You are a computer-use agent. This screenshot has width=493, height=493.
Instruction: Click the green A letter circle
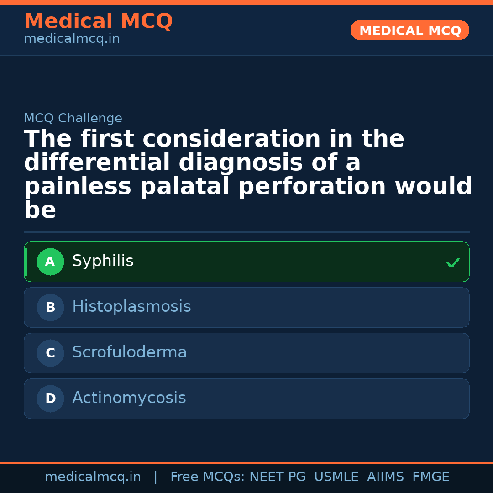[x=50, y=262]
